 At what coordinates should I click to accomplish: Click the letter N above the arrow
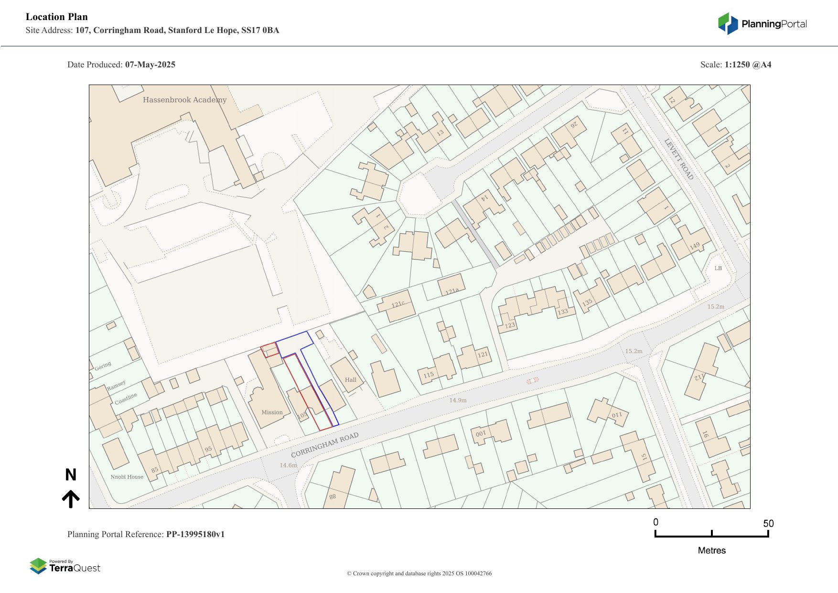[71, 474]
